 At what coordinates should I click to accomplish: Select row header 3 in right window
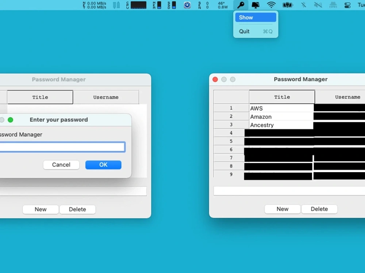(x=231, y=124)
